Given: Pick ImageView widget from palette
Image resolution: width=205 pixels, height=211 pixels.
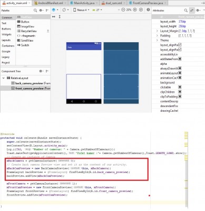Looking at the screenshot, I should point(26,26).
